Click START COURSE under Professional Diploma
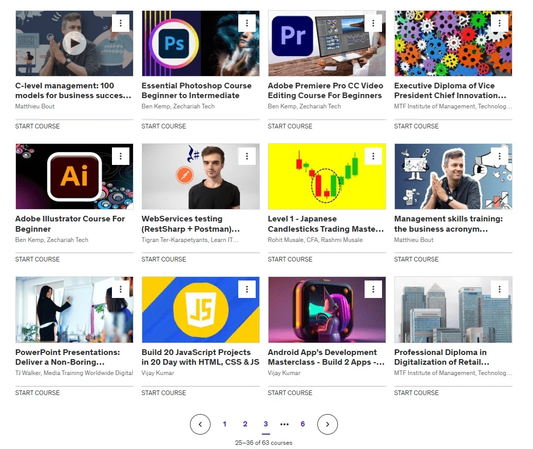The height and width of the screenshot is (449, 533). tap(416, 393)
